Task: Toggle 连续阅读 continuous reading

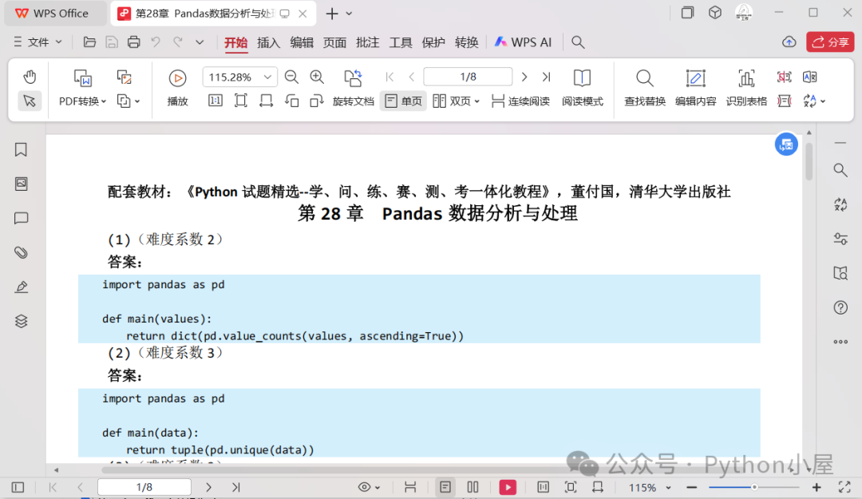Action: pos(520,101)
